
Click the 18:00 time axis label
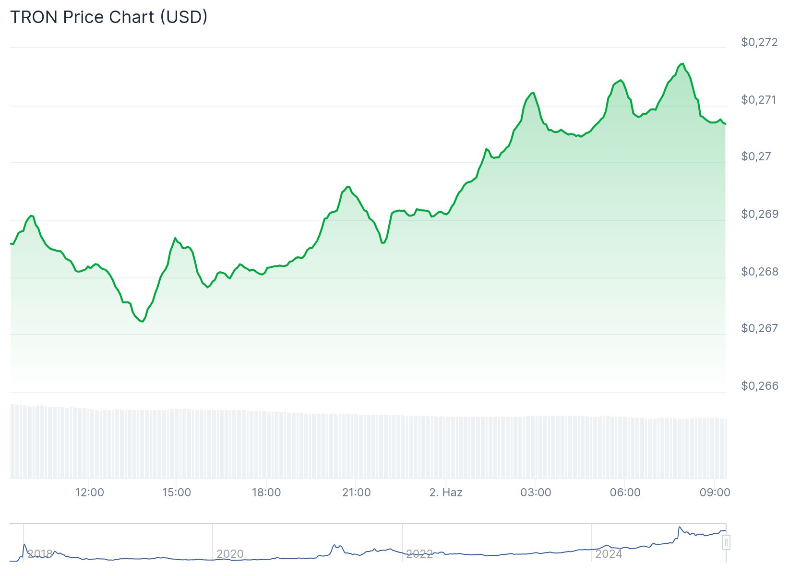[266, 492]
